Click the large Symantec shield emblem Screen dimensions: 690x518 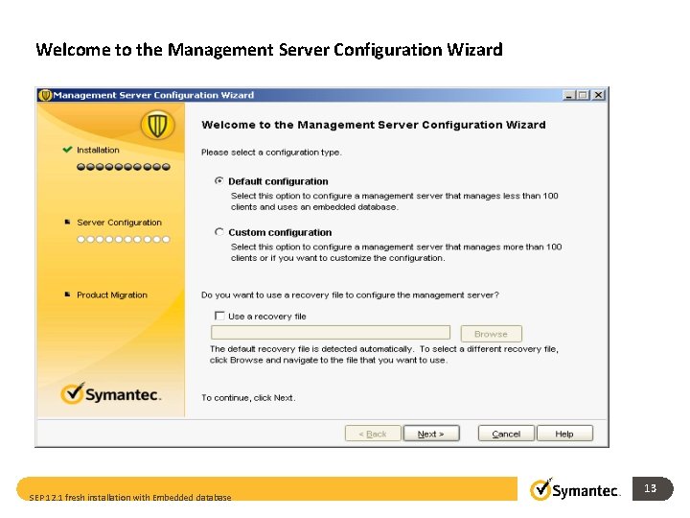157,125
